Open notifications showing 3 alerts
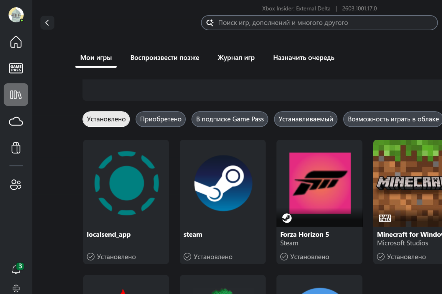This screenshot has height=294, width=442. 16,269
